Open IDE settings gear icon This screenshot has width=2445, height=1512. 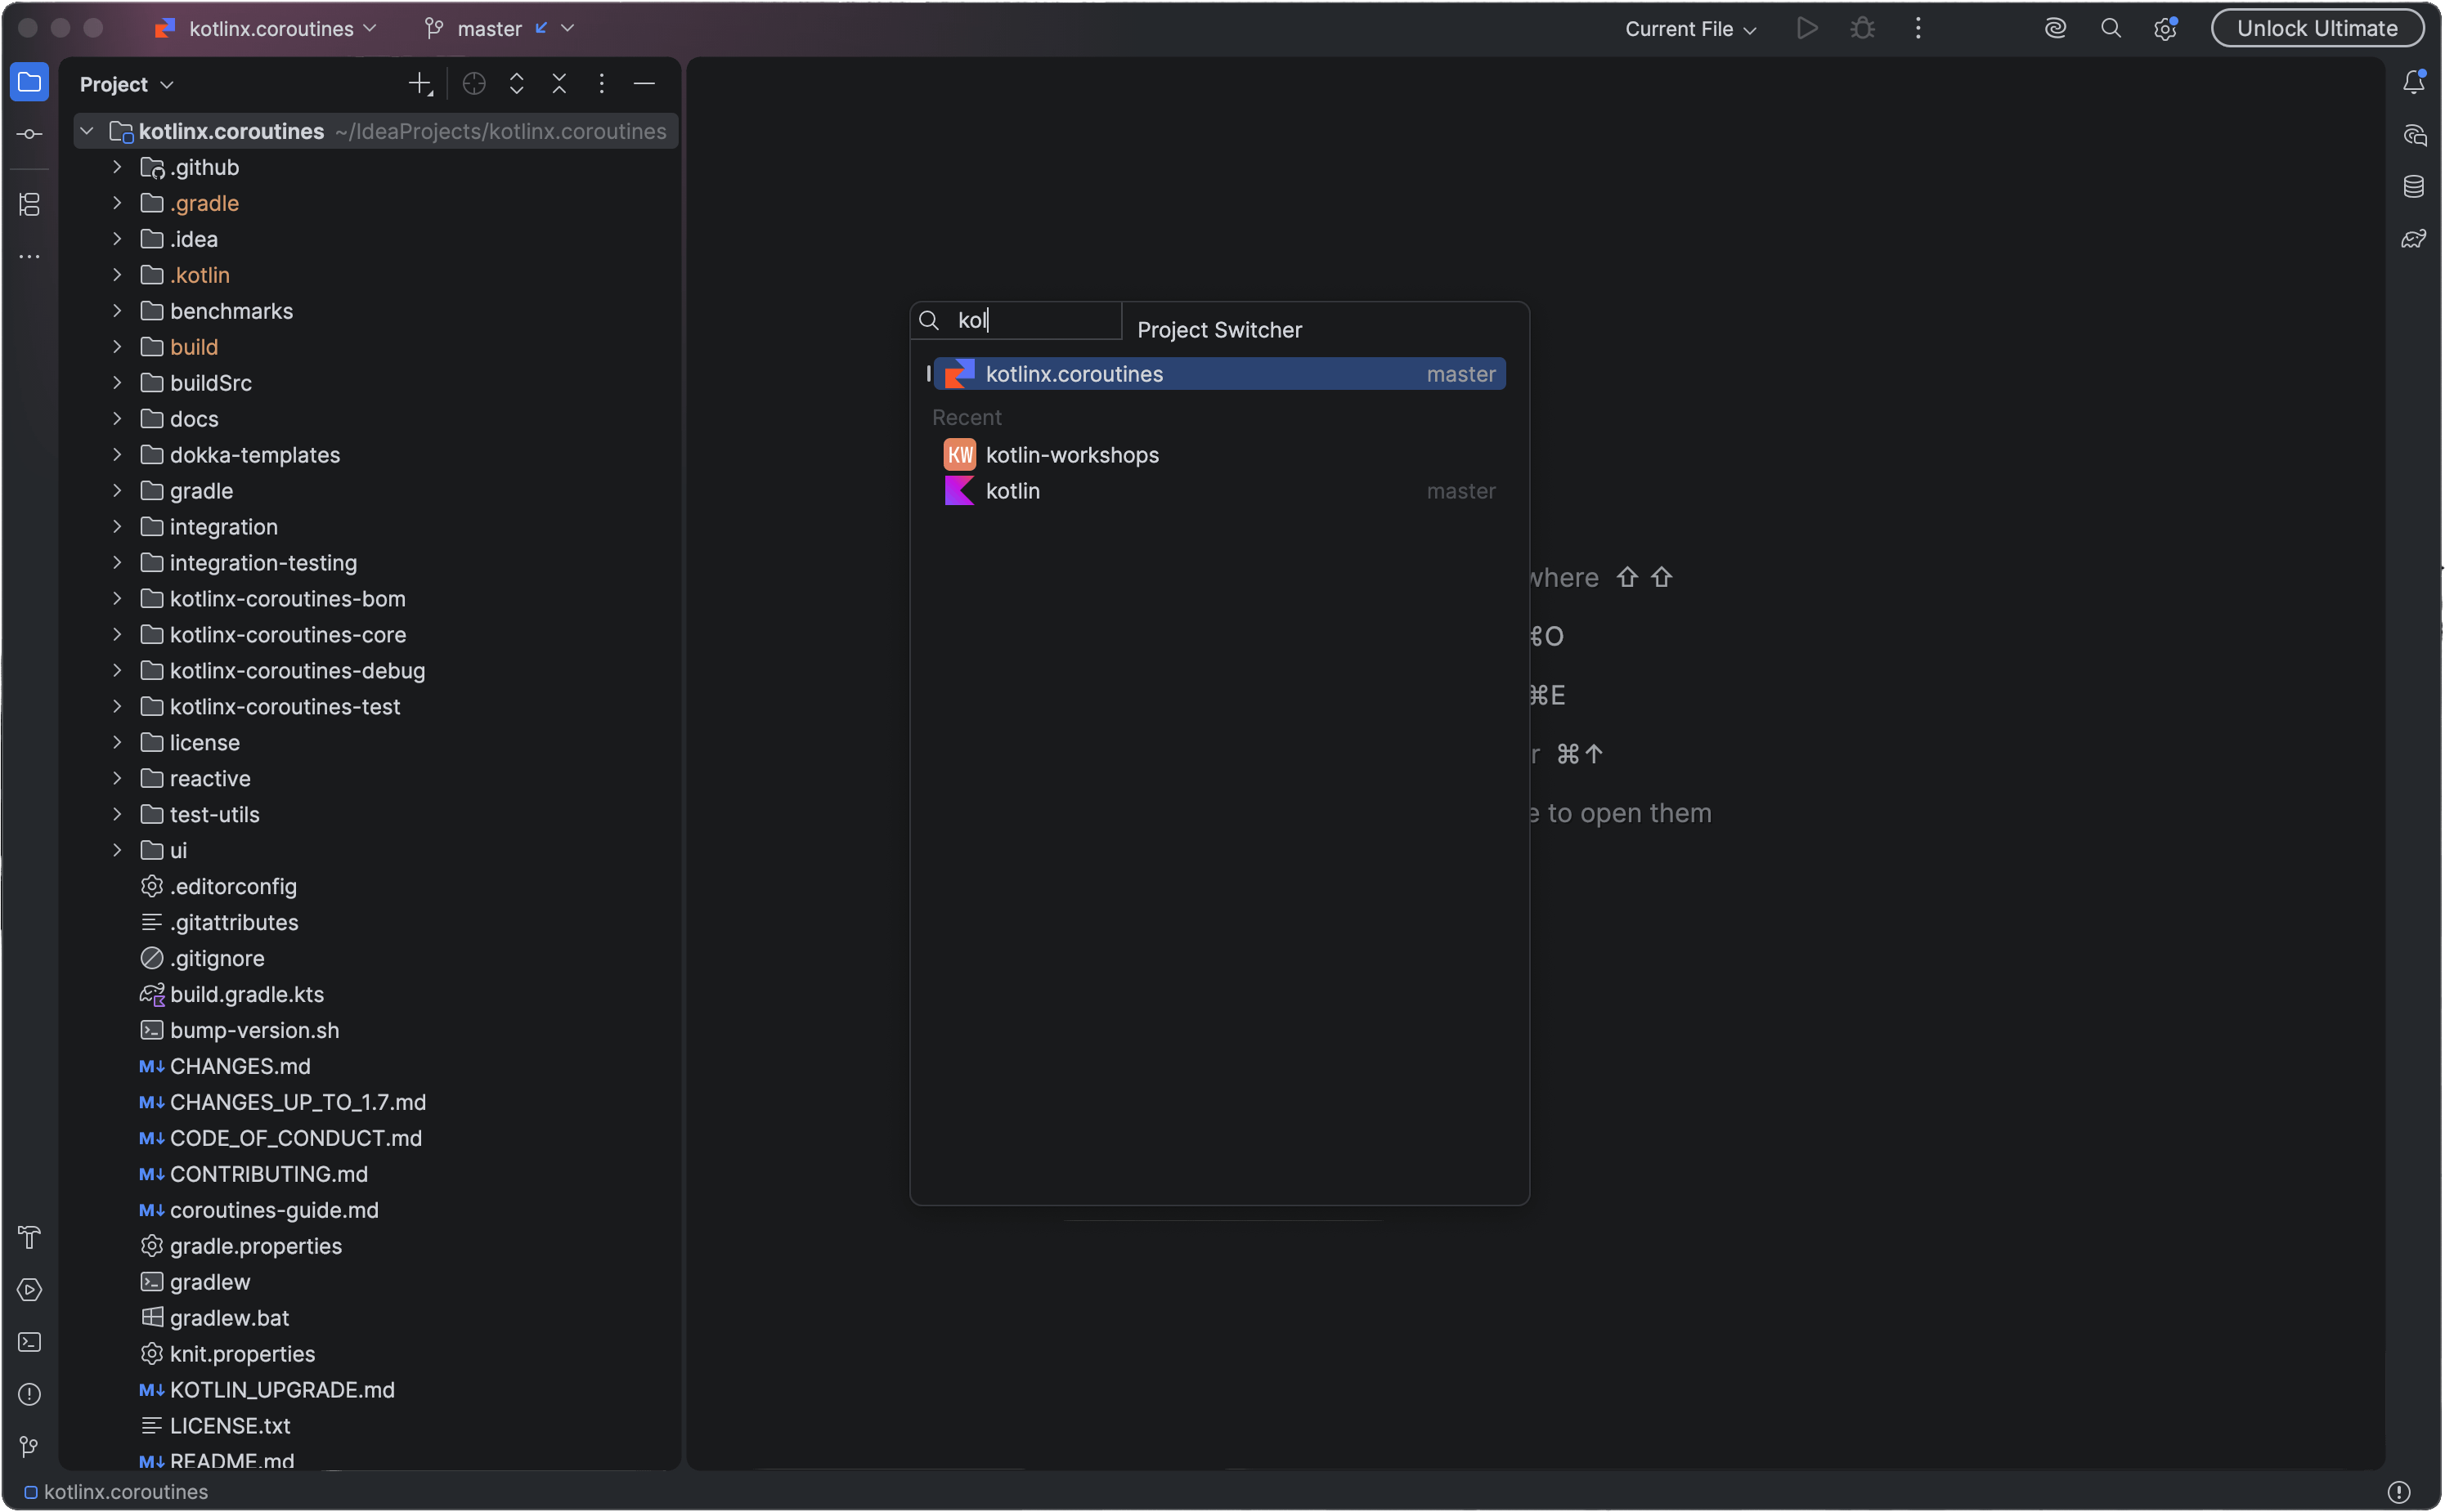[2165, 28]
